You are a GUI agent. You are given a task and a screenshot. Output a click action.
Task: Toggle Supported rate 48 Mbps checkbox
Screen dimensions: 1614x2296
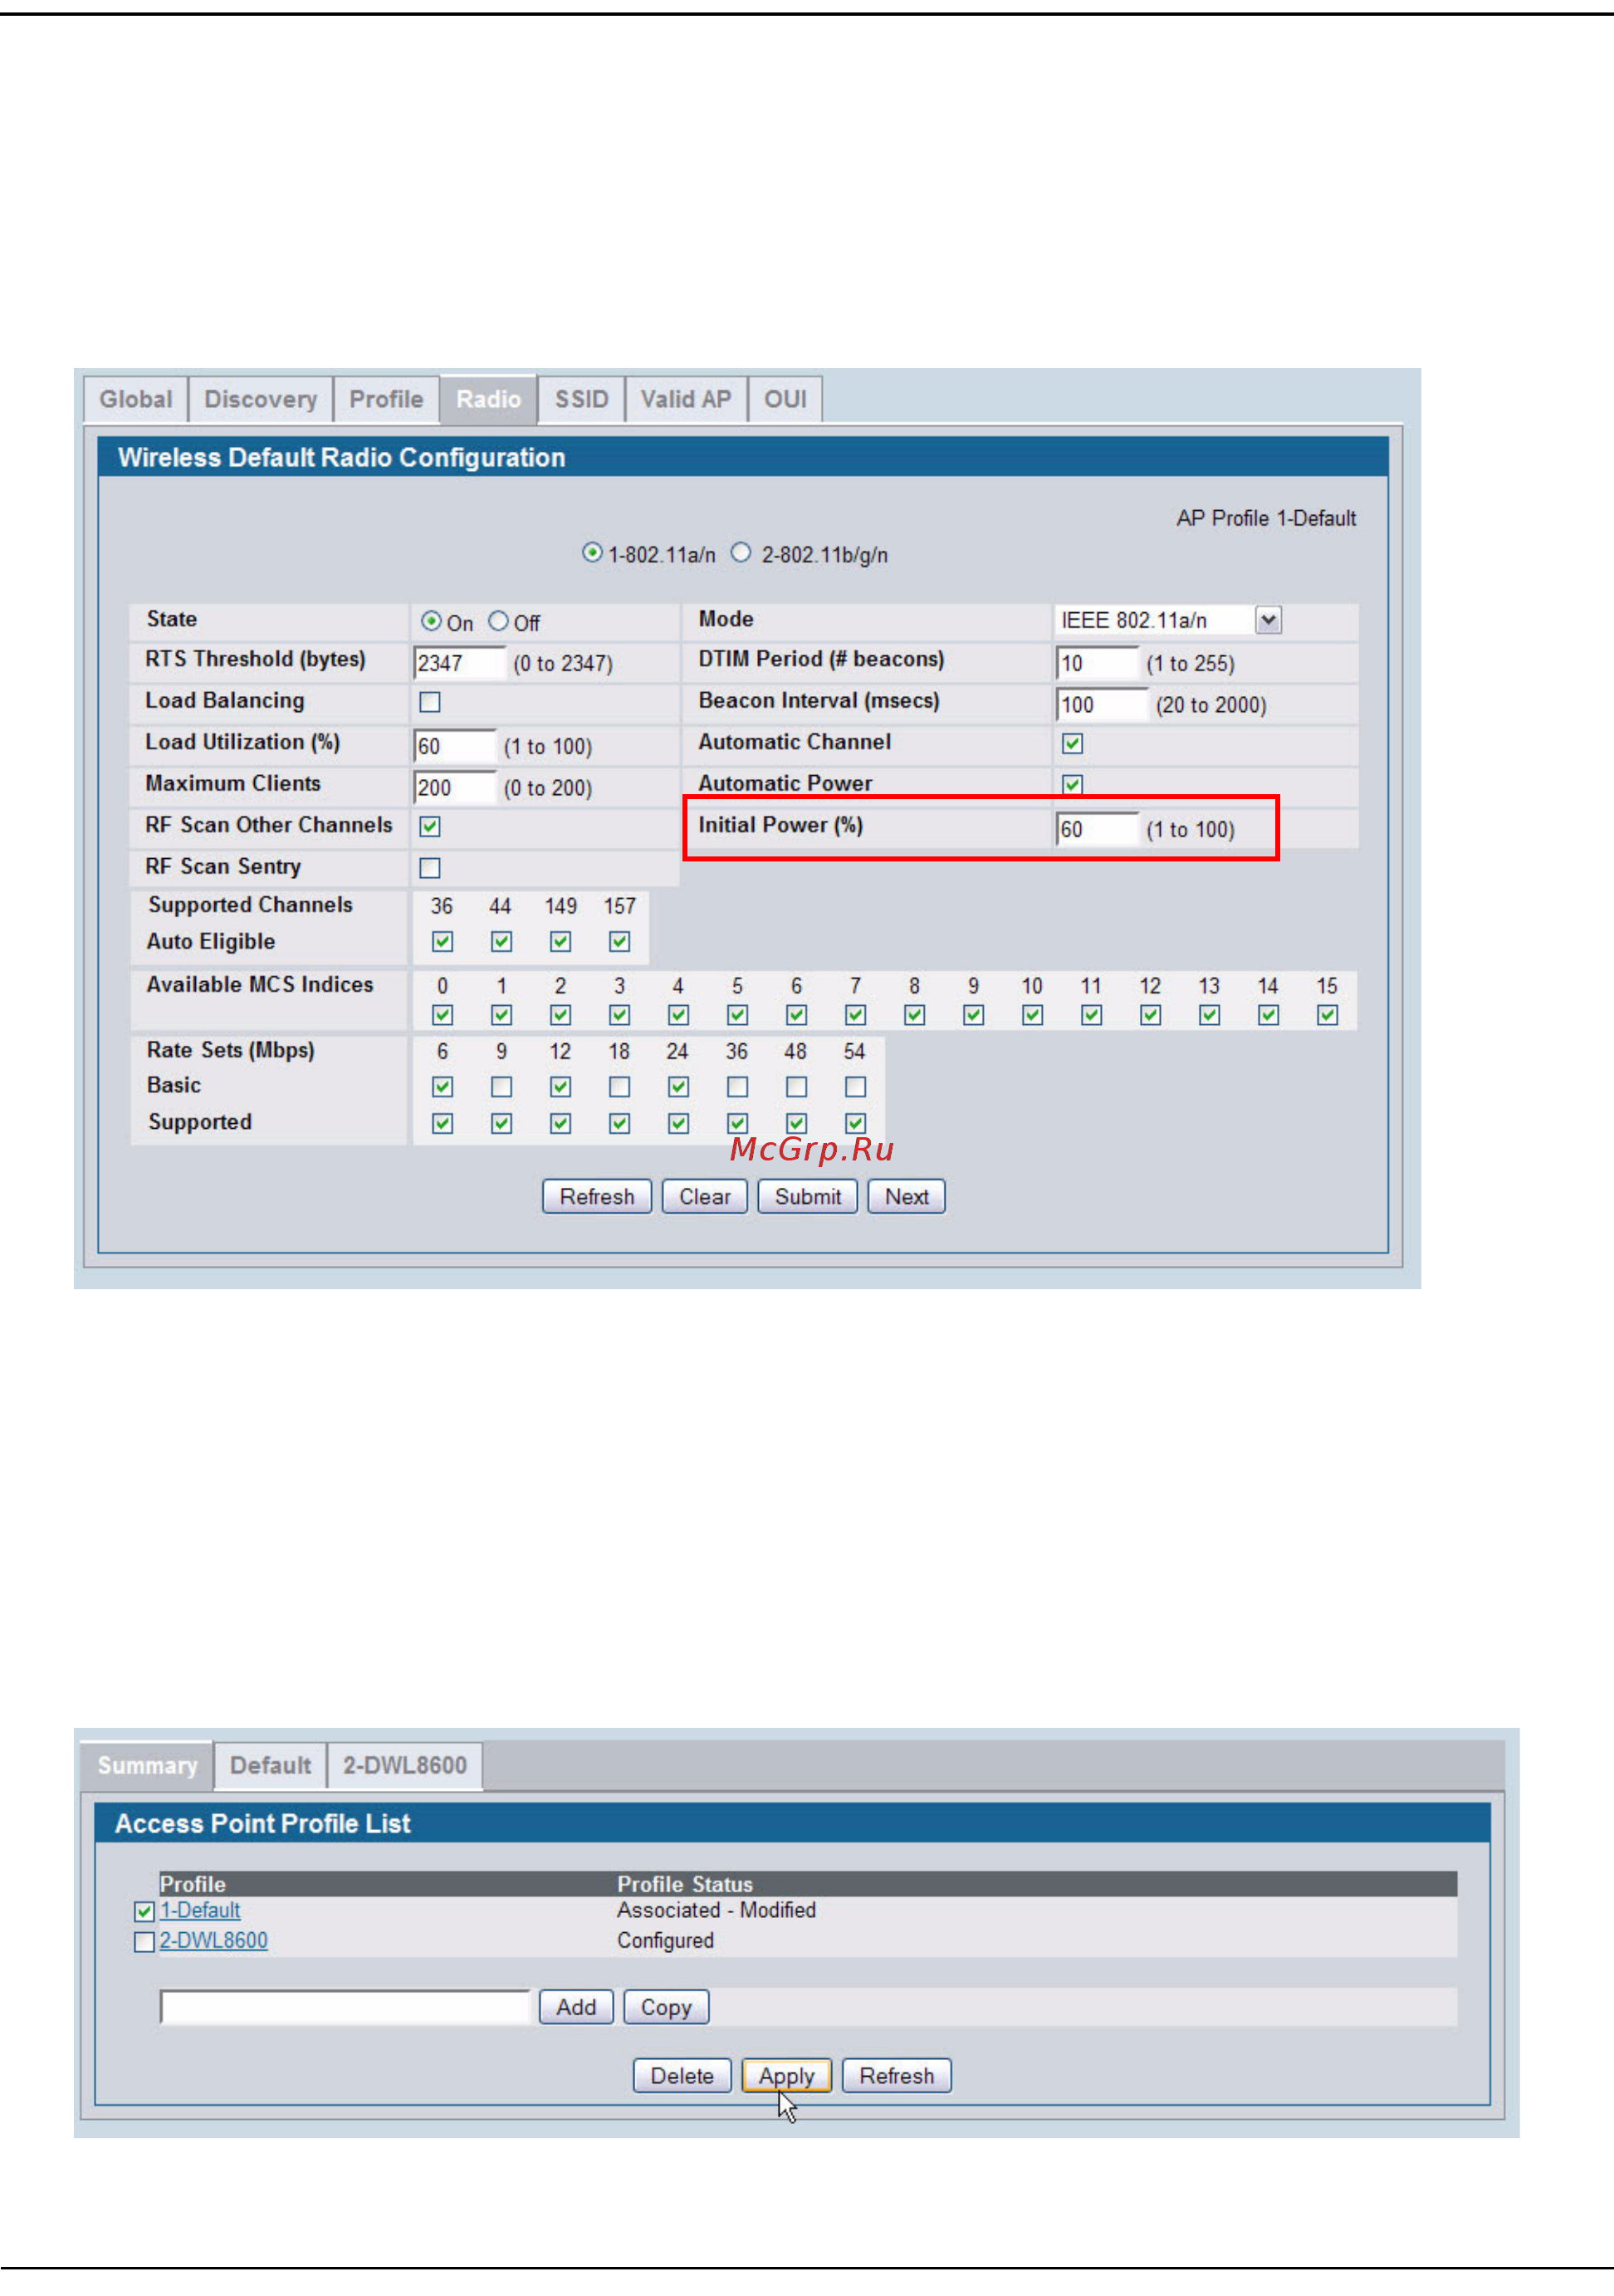tap(795, 1123)
